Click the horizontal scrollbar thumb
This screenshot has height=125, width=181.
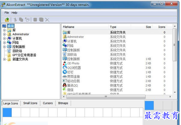(106, 96)
